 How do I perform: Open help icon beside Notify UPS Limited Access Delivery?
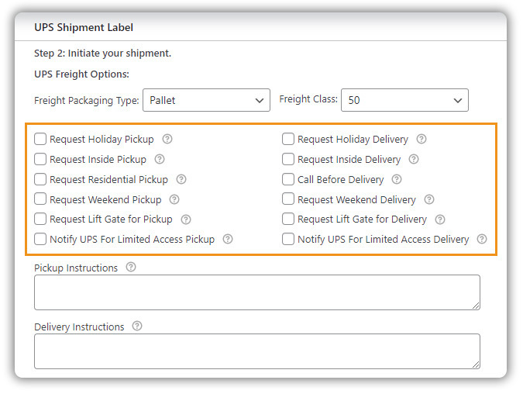click(482, 239)
